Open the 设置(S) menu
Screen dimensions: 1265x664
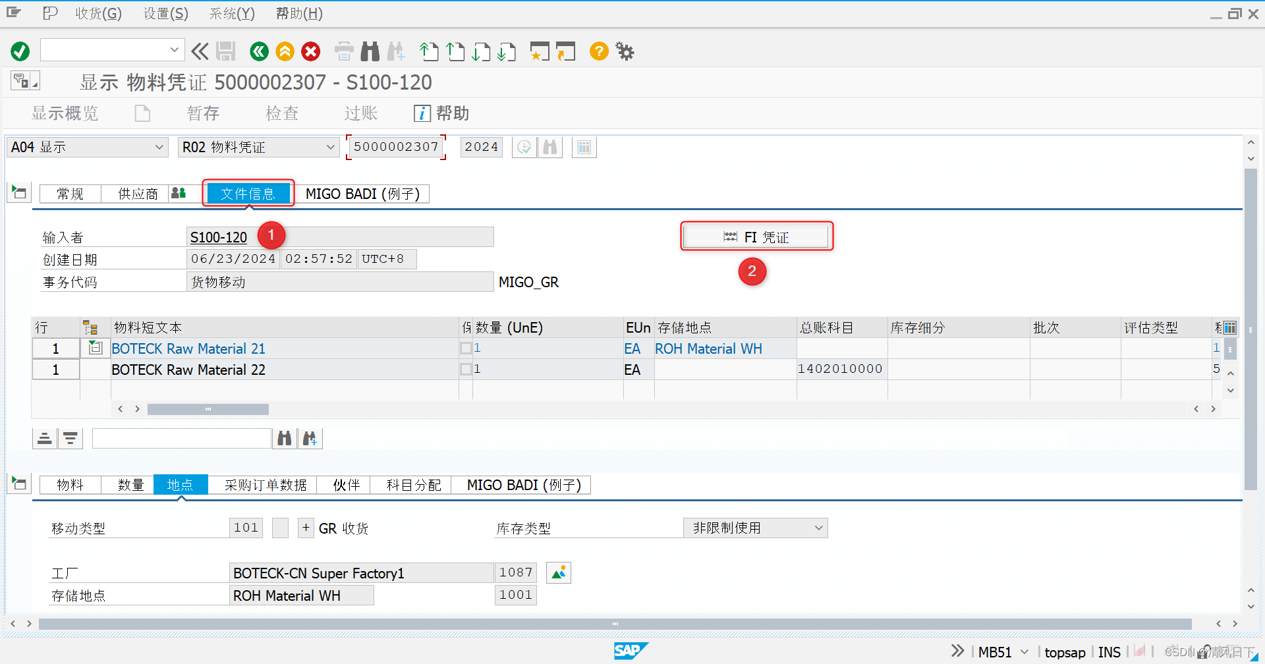tap(166, 13)
